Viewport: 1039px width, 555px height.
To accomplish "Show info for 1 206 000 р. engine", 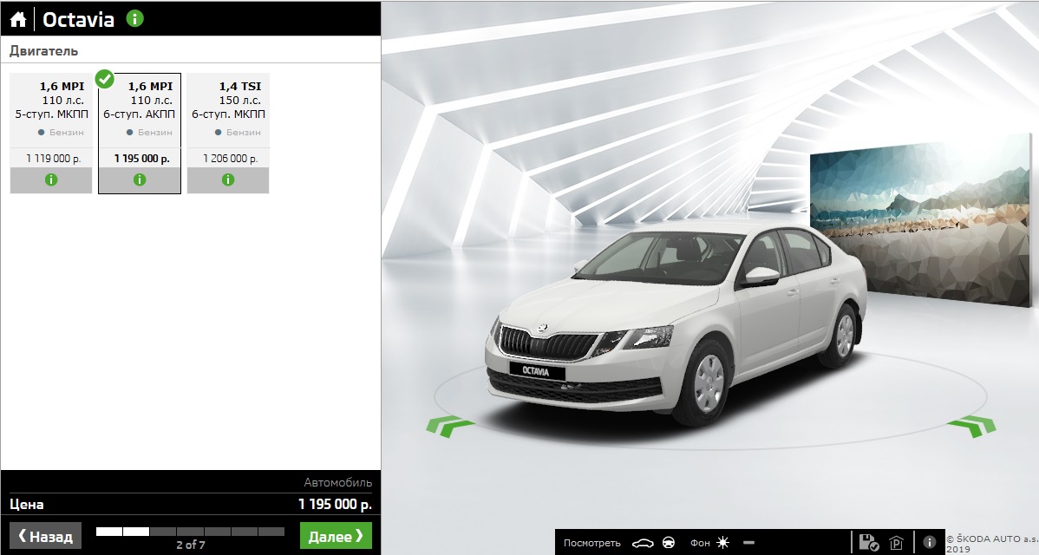I will pos(228,180).
